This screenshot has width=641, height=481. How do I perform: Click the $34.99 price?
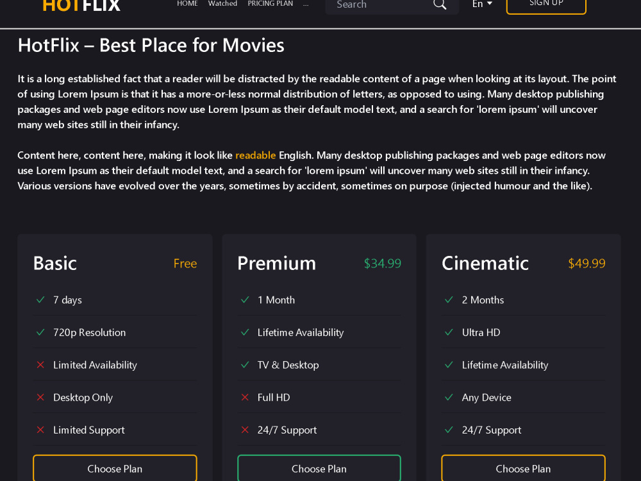pos(383,264)
